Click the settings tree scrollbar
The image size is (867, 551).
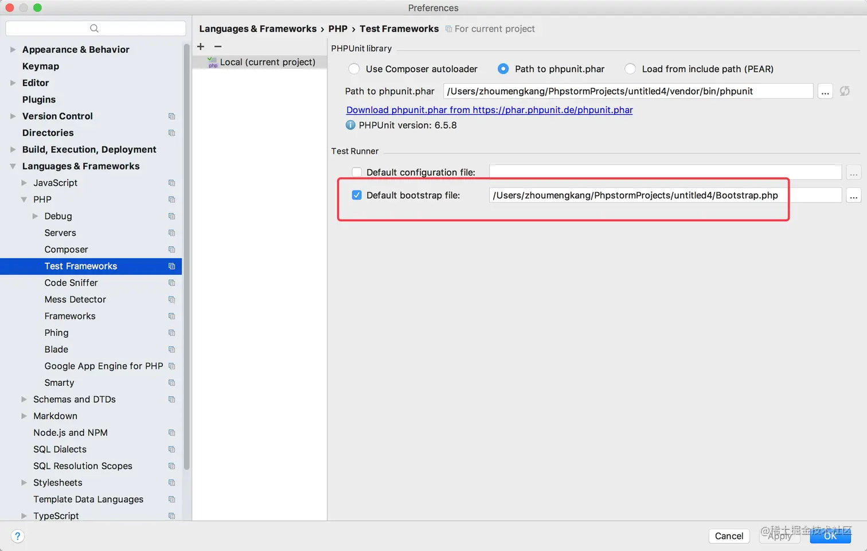tap(186, 258)
